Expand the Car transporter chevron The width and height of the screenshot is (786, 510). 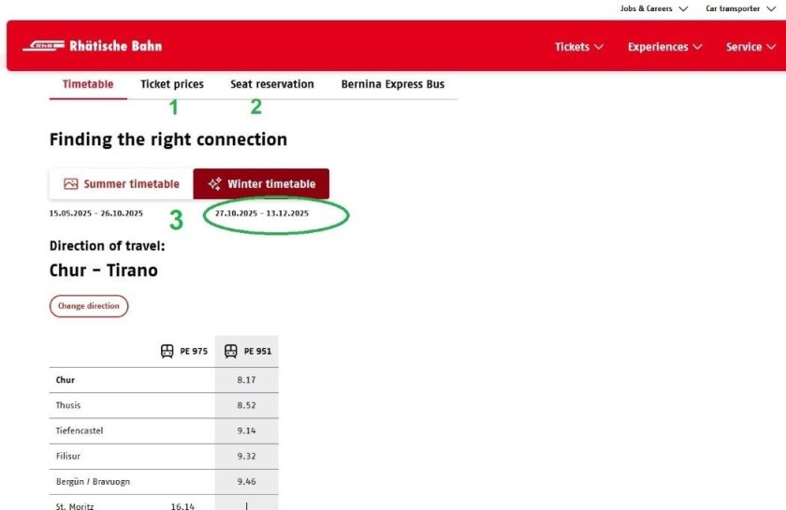coord(771,8)
